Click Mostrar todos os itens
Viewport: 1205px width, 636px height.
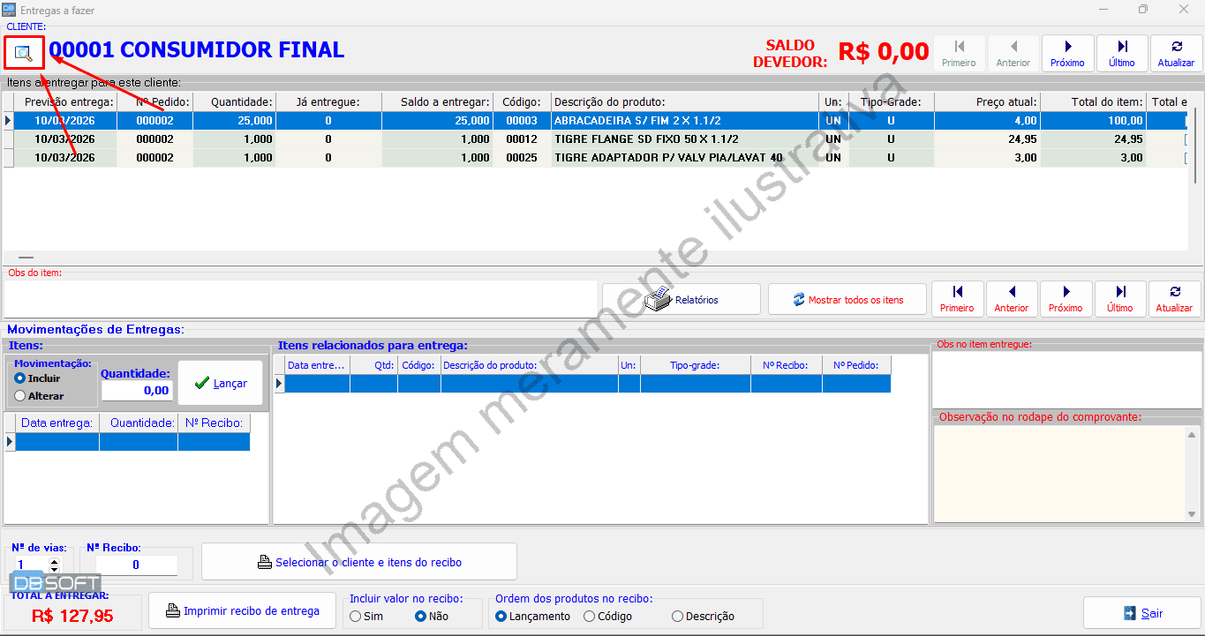(x=847, y=299)
